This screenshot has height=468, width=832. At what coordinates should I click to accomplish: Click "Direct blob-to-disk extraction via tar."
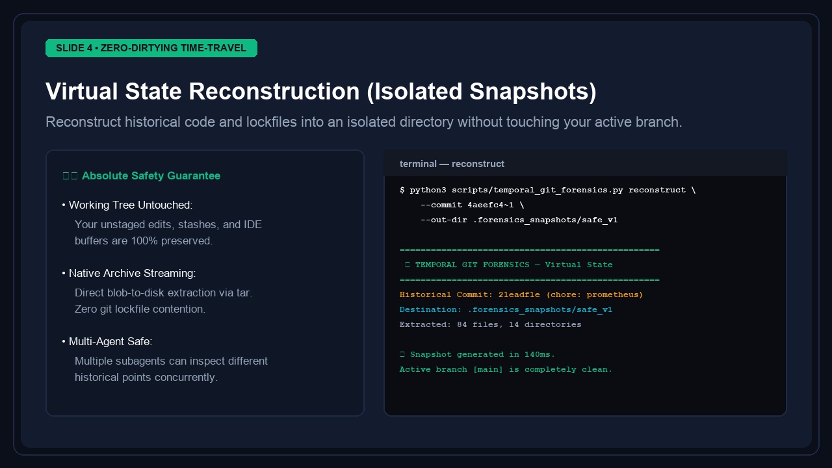(164, 293)
